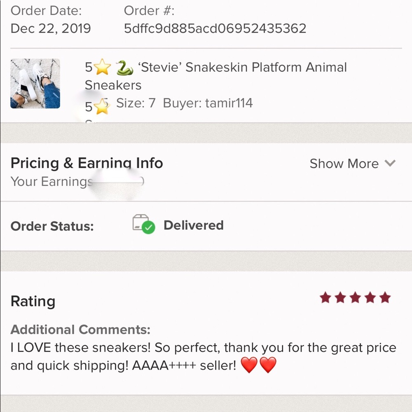This screenshot has width=412, height=412.
Task: Click the first red heart emoji
Action: pos(249,365)
